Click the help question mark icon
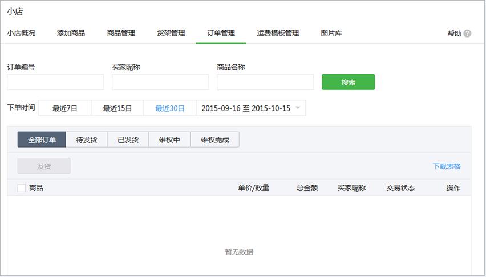 coord(468,34)
